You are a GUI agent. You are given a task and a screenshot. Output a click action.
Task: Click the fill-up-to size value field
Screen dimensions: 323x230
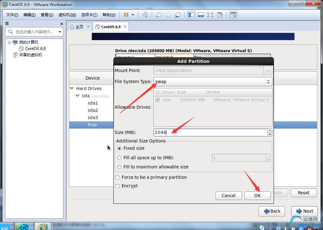pyautogui.click(x=239, y=158)
